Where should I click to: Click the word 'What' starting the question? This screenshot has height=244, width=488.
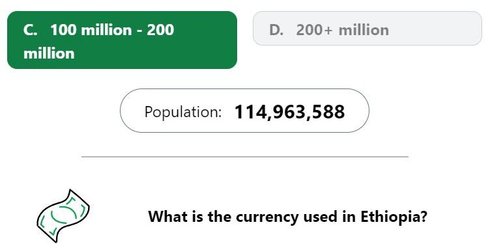click(x=166, y=216)
